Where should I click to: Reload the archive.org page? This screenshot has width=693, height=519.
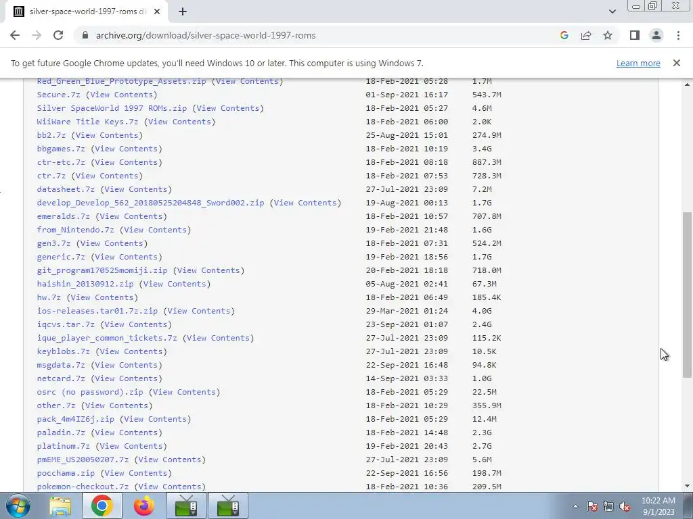pyautogui.click(x=58, y=35)
